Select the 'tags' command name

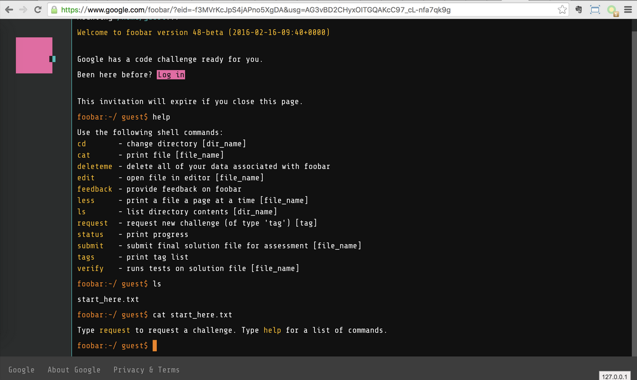tap(86, 258)
